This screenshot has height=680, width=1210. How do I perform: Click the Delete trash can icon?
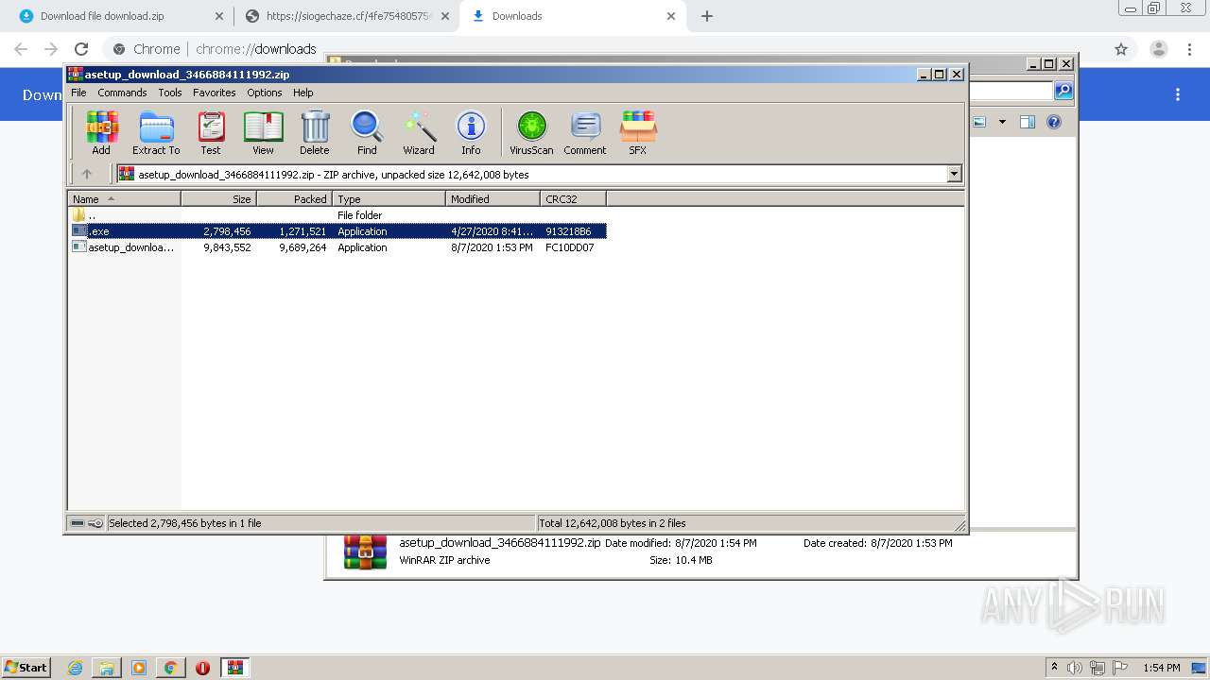coord(315,133)
